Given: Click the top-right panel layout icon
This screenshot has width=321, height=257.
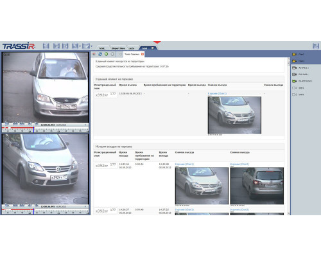Looking at the screenshot, I should 316,46.
